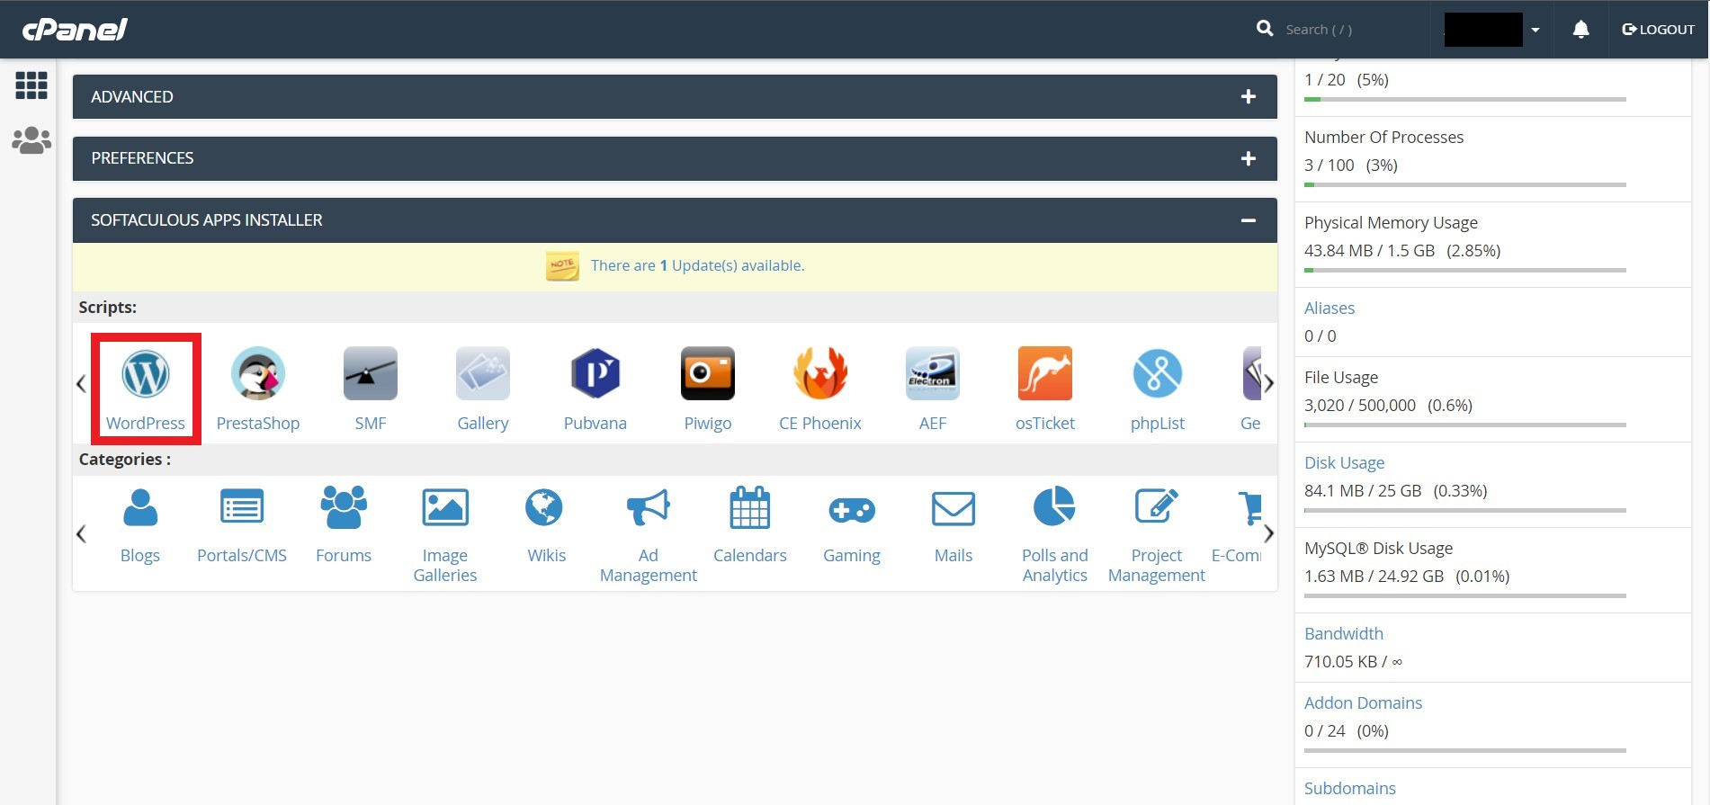Click the Mails envelope category
The height and width of the screenshot is (805, 1710).
953,509
